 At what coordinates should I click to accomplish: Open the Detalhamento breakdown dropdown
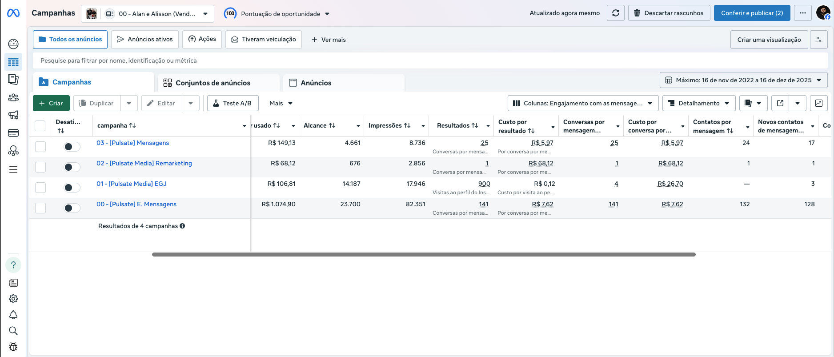tap(698, 103)
